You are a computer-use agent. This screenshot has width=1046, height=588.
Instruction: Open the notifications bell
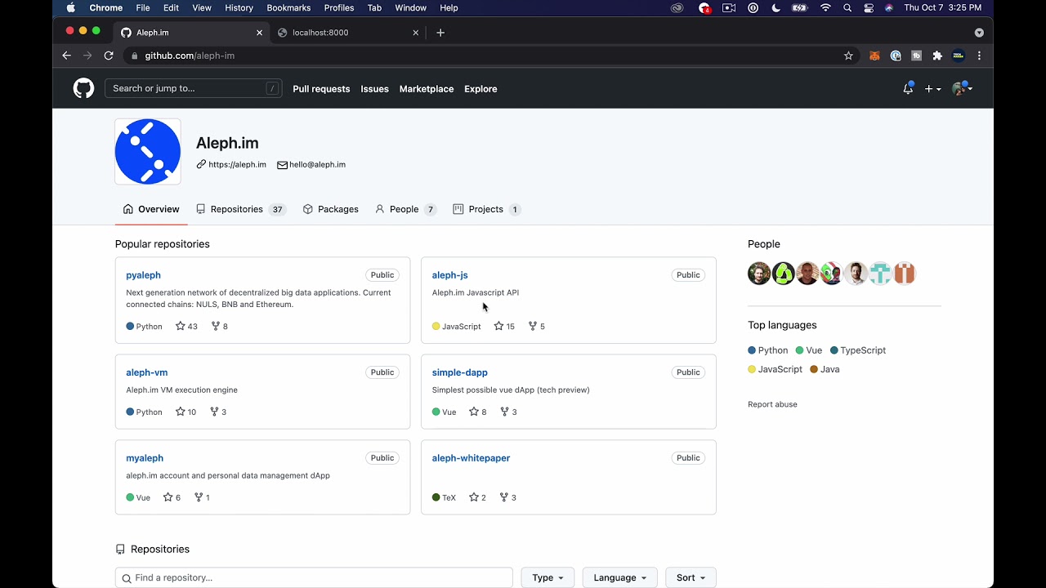pos(908,88)
